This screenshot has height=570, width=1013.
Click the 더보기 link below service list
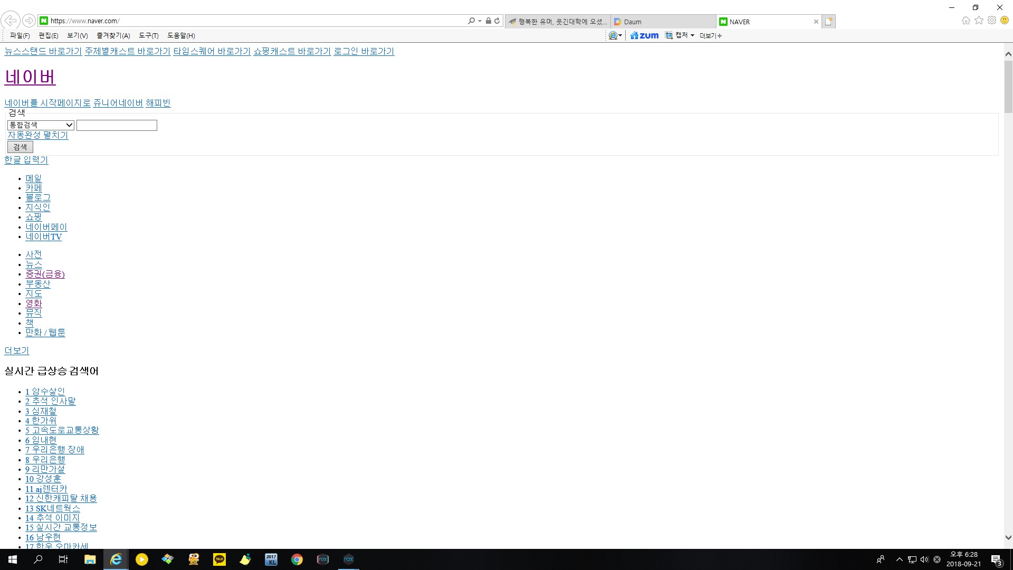17,350
